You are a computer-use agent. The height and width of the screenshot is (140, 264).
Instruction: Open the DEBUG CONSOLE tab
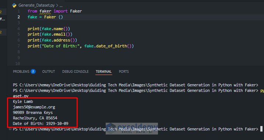click(x=75, y=72)
